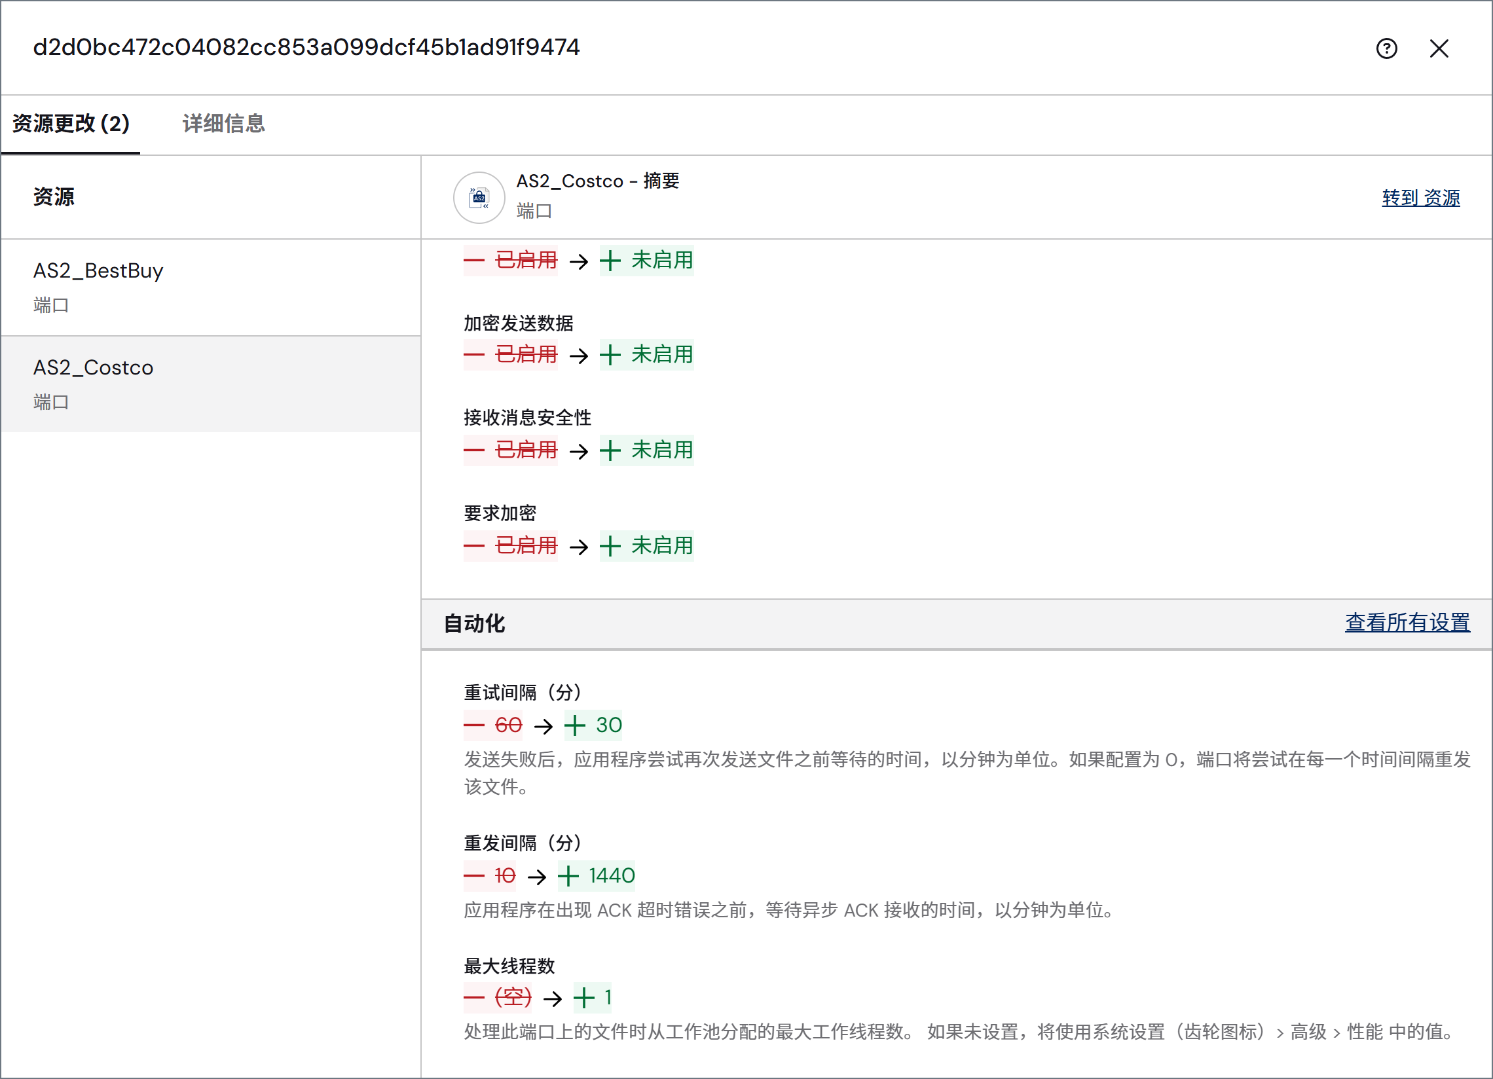Close the commit details dialog
This screenshot has width=1493, height=1079.
pos(1439,48)
